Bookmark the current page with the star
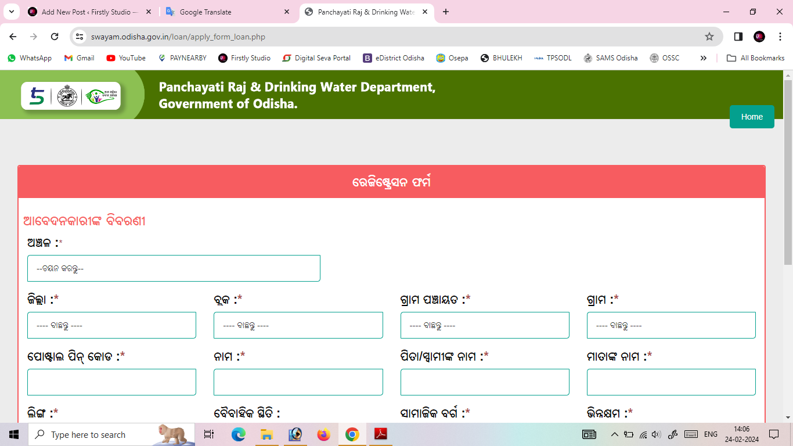The height and width of the screenshot is (446, 793). 709,36
